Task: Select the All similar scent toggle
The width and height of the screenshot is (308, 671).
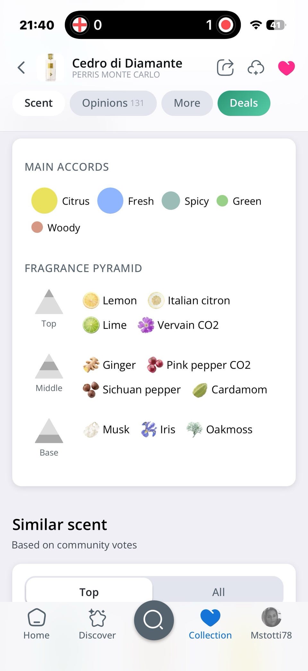Action: tap(218, 591)
